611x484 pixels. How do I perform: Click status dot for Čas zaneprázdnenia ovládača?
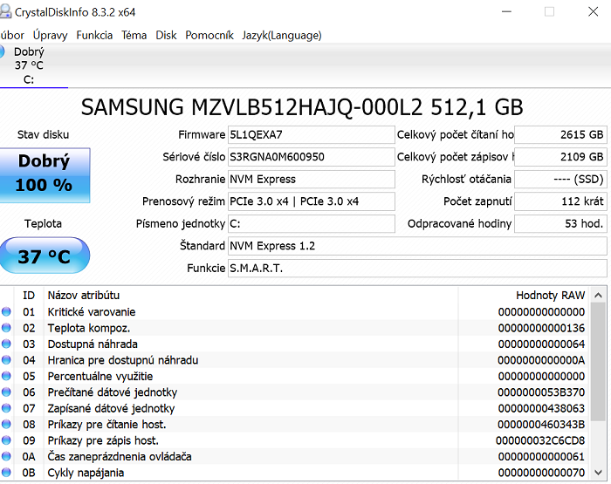(x=6, y=456)
